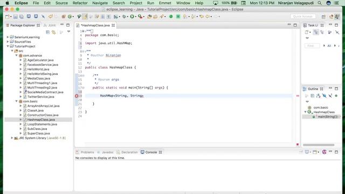Screen dimensions: 345x194
Task: Click the red error mark in overview ruler
Action: point(298,96)
